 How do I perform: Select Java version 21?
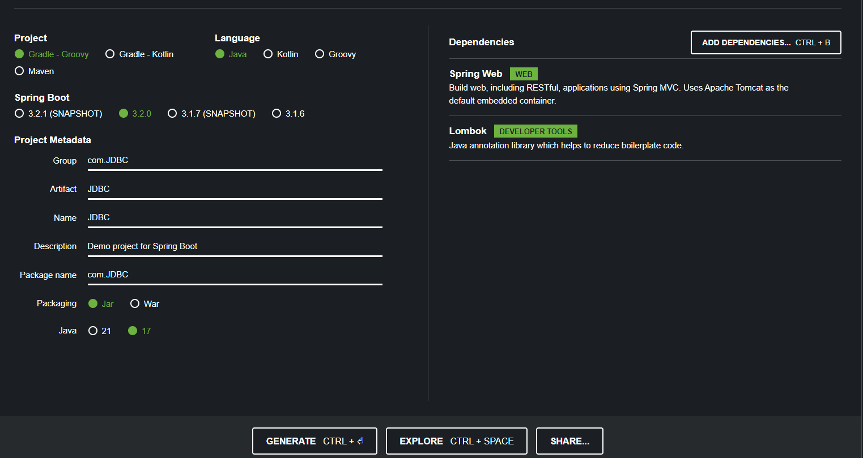click(100, 331)
